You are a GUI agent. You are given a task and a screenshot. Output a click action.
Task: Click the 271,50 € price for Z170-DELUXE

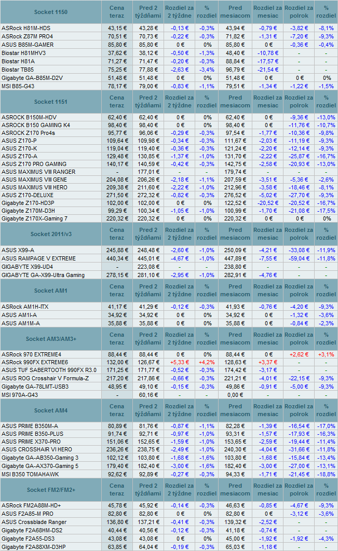[x=117, y=196]
